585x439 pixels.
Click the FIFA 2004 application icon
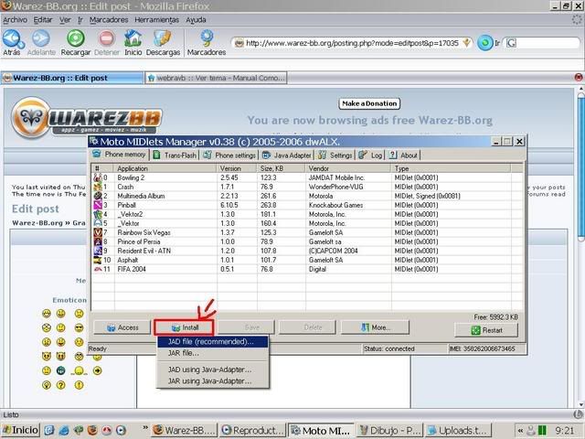[98, 269]
